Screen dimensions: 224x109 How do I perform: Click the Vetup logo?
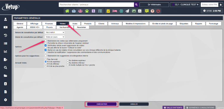pyautogui.click(x=11, y=7)
